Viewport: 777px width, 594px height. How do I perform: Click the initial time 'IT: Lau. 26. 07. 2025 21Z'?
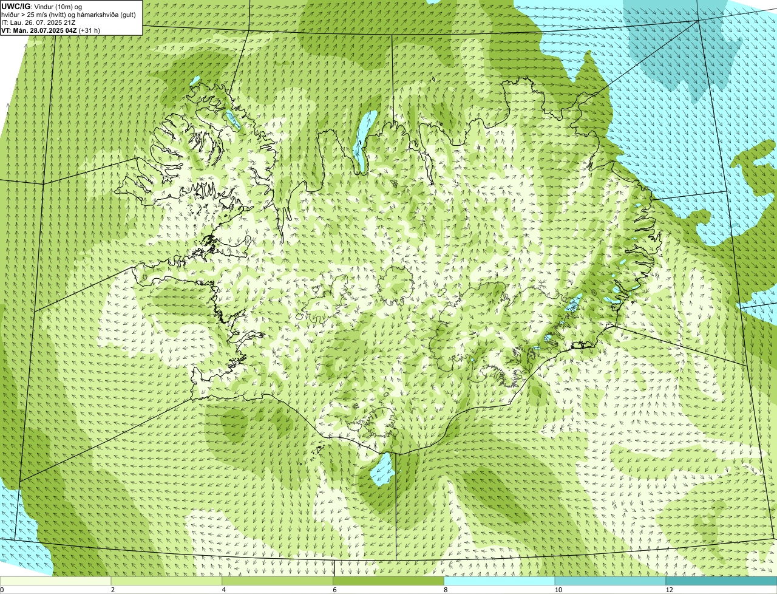point(38,22)
